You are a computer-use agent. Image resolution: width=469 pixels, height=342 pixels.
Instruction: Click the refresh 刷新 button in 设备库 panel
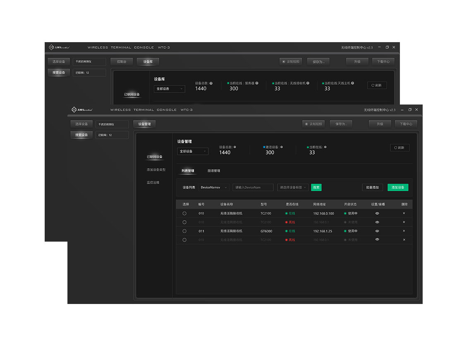pos(377,85)
